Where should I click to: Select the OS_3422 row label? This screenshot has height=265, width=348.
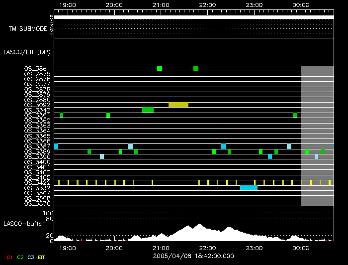37,183
